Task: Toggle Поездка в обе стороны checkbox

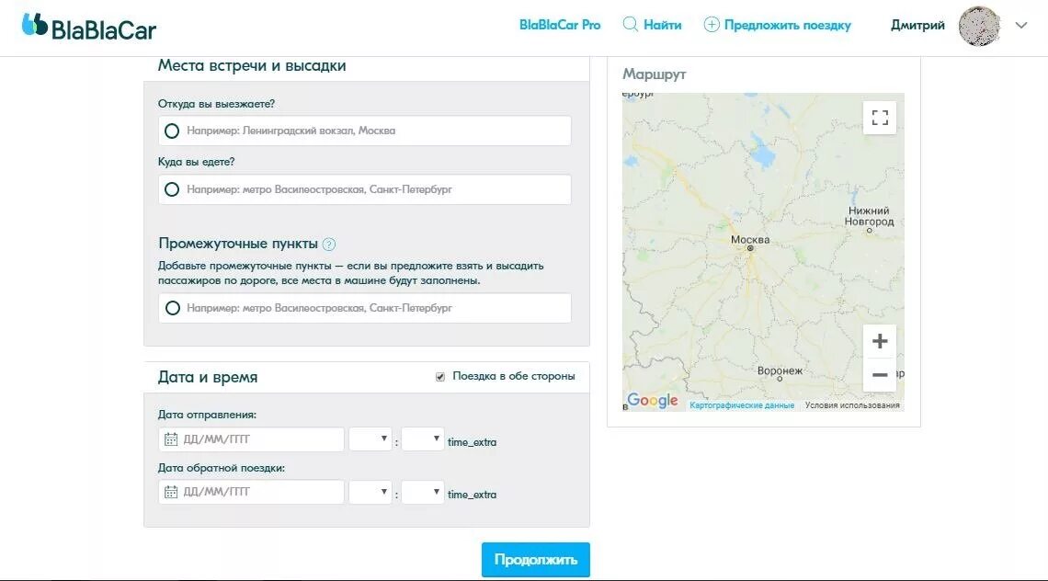Action: [440, 377]
